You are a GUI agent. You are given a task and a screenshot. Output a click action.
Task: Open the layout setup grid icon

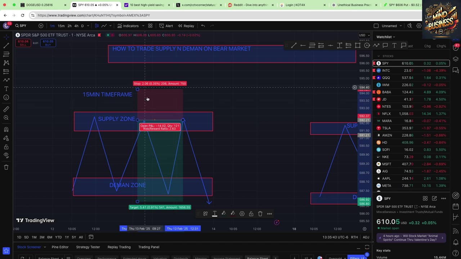coord(150,26)
